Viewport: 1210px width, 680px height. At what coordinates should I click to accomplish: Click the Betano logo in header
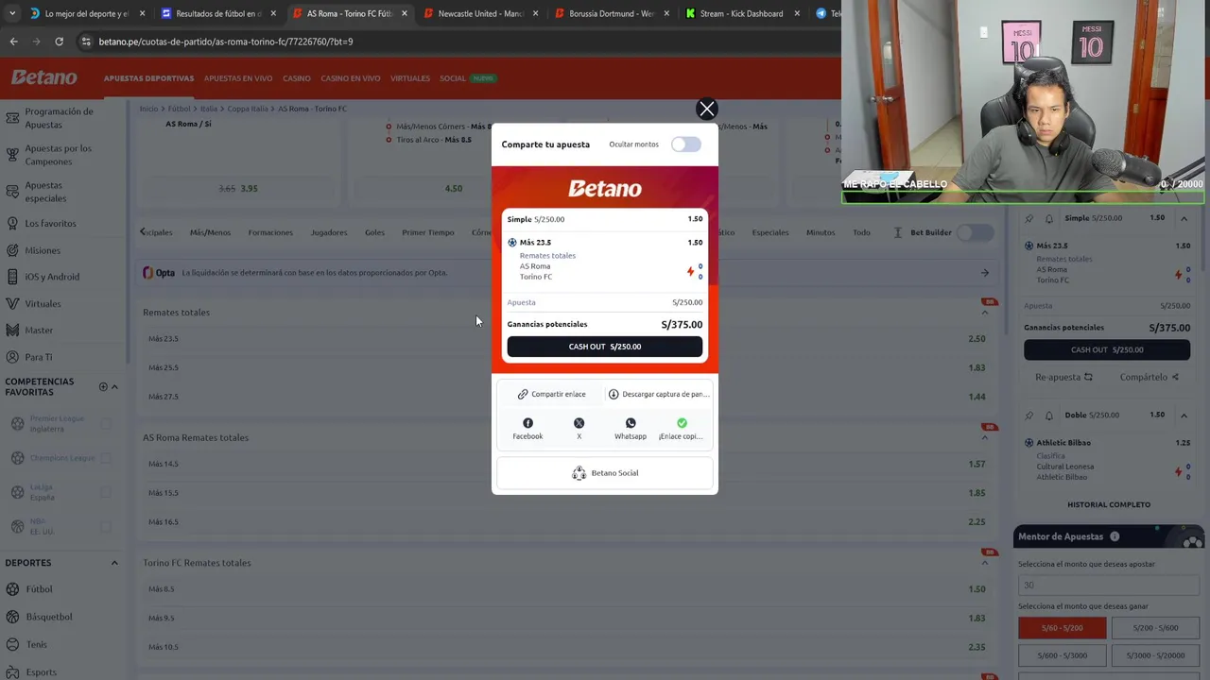point(43,77)
